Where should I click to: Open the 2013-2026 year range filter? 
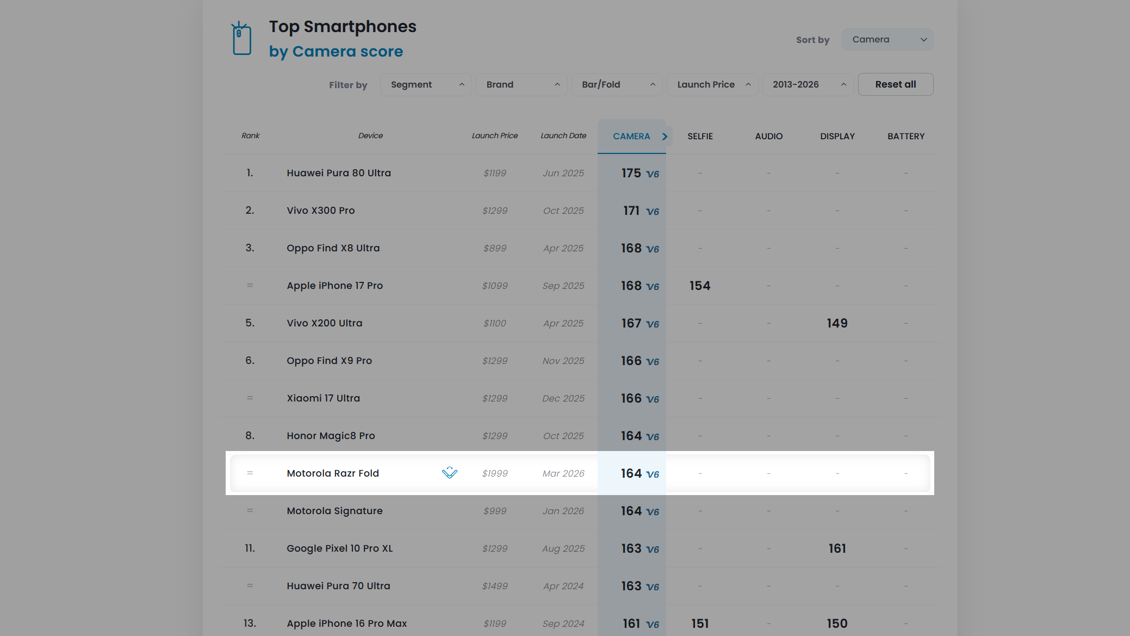click(x=808, y=85)
